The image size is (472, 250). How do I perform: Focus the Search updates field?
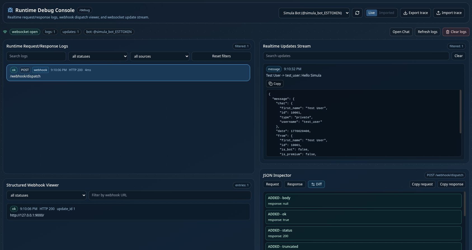[356, 56]
